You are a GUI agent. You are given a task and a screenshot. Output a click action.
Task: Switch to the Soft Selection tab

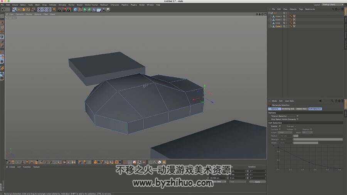315,109
